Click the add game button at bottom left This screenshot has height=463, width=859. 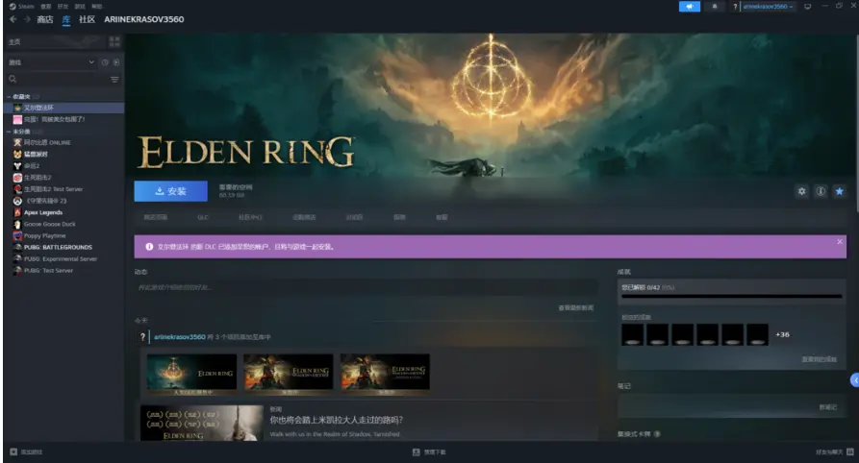click(26, 452)
